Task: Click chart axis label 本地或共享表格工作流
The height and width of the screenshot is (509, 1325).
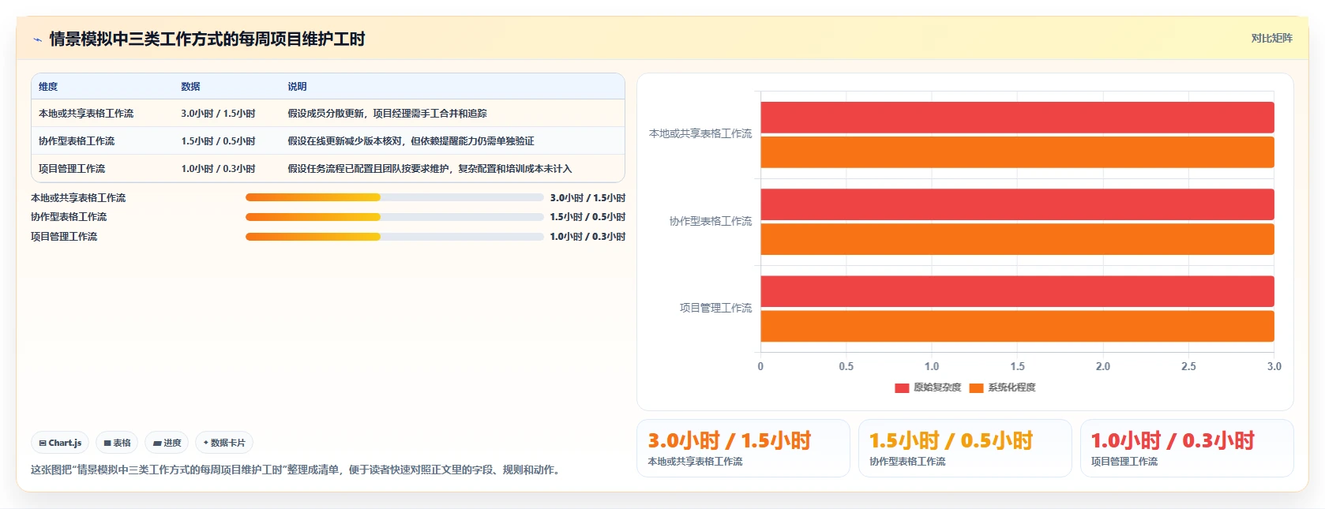Action: tap(700, 134)
